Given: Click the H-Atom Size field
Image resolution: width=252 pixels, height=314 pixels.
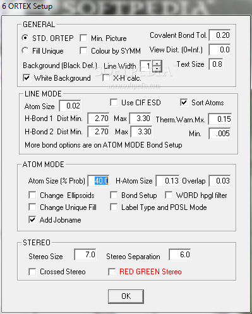Looking at the screenshot, I should [168, 181].
